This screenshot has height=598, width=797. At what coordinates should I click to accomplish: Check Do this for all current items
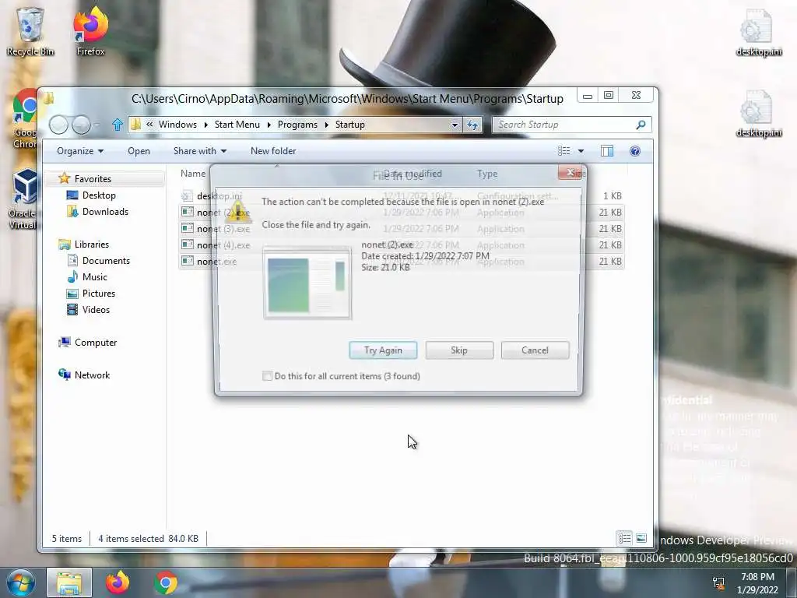pyautogui.click(x=268, y=376)
